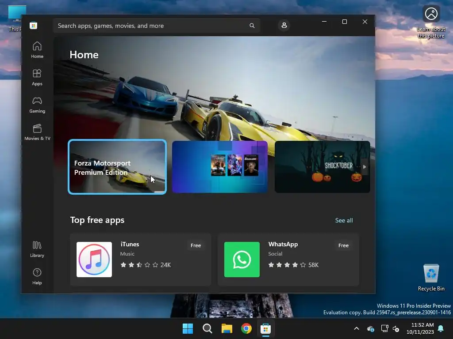Click the network display tray icon

(384, 328)
